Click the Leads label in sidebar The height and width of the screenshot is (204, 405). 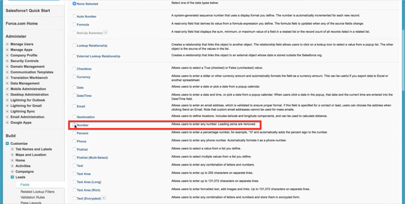click(x=20, y=177)
